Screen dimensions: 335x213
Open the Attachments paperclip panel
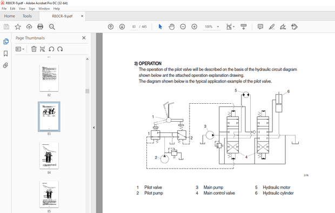[6, 65]
